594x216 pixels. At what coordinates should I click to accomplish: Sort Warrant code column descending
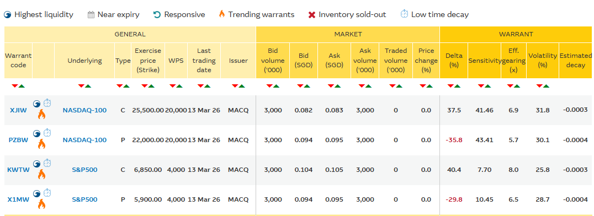[x=15, y=86]
